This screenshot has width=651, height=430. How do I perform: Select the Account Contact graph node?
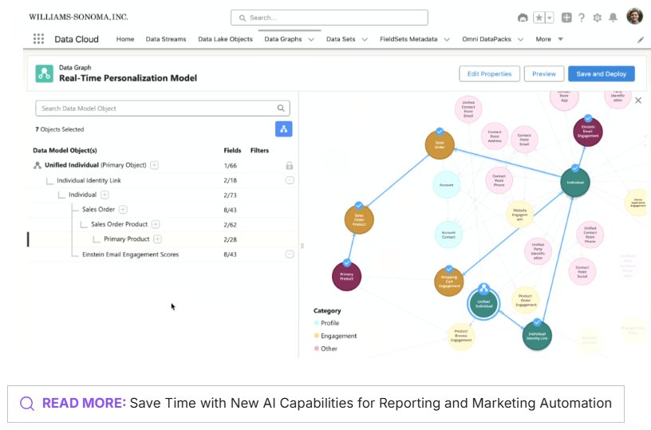(448, 235)
